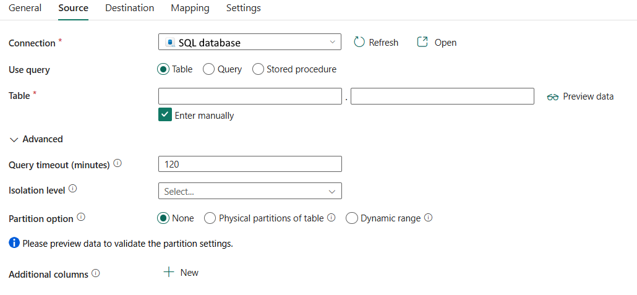The width and height of the screenshot is (637, 295).
Task: Uncheck the Enter manually checkbox
Action: point(165,115)
